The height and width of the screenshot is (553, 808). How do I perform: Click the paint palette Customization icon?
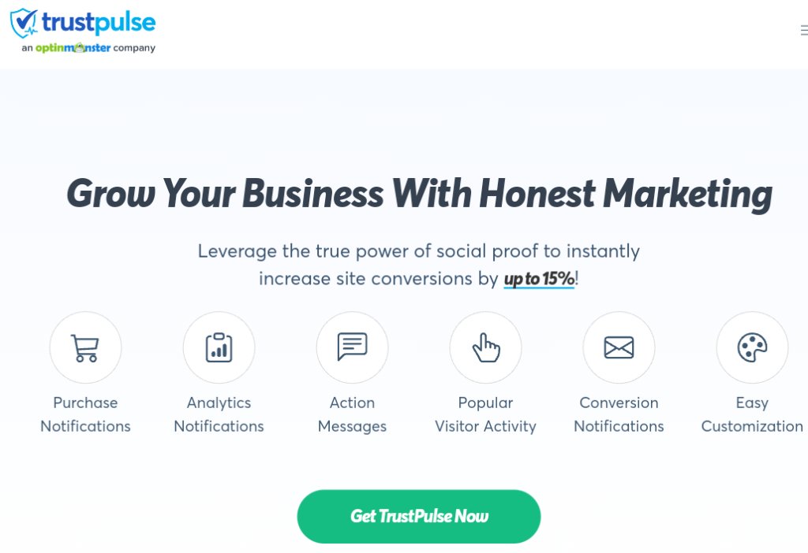click(752, 347)
